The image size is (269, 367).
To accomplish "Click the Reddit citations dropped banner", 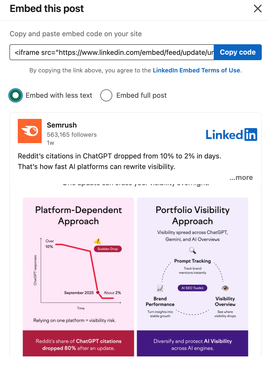I will coord(78,344).
